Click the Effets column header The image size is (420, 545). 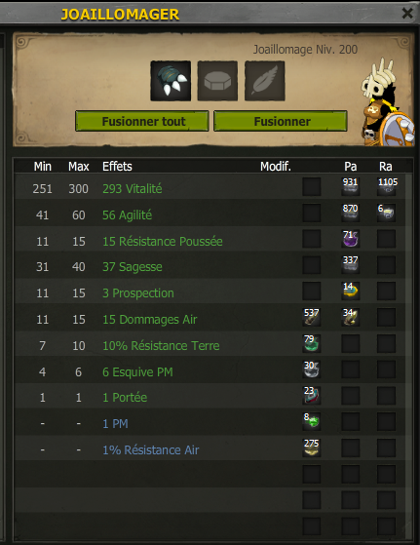pos(117,167)
